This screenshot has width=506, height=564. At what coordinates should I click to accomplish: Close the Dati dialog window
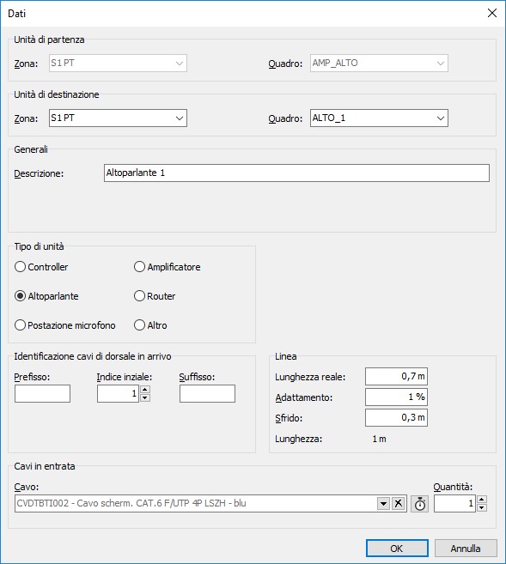[492, 14]
